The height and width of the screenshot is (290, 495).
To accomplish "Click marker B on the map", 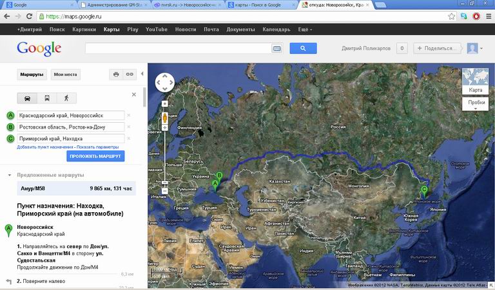I will [219, 178].
